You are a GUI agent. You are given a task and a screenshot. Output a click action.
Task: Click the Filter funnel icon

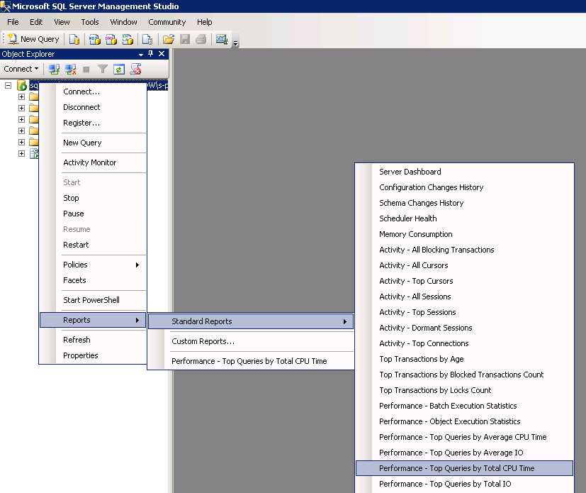(103, 69)
